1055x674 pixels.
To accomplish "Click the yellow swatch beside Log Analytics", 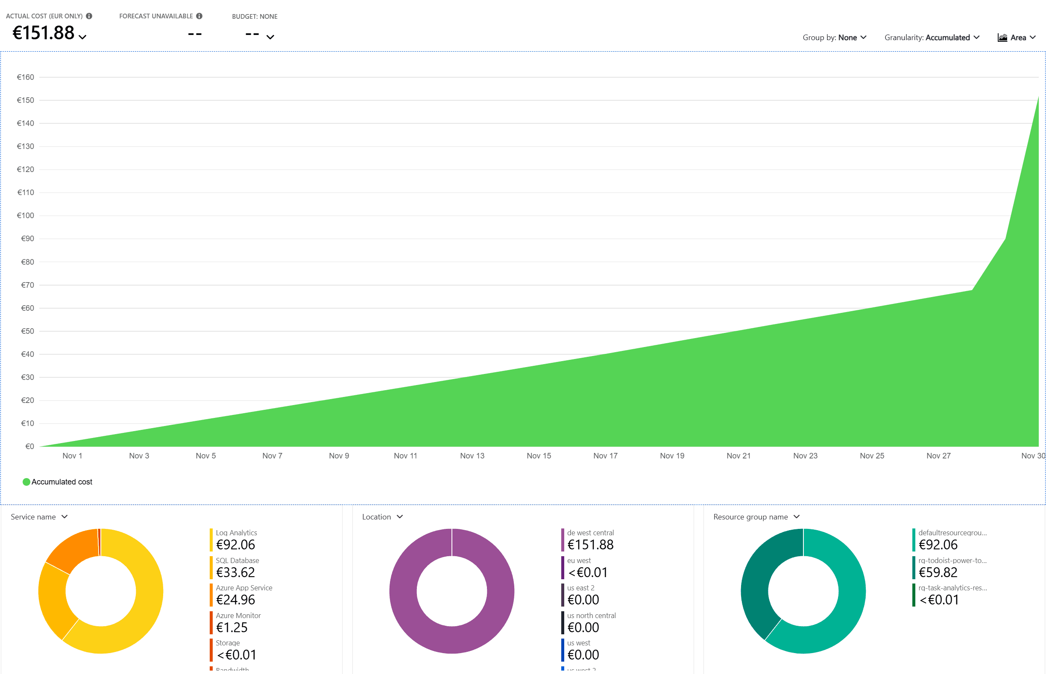I will point(211,540).
